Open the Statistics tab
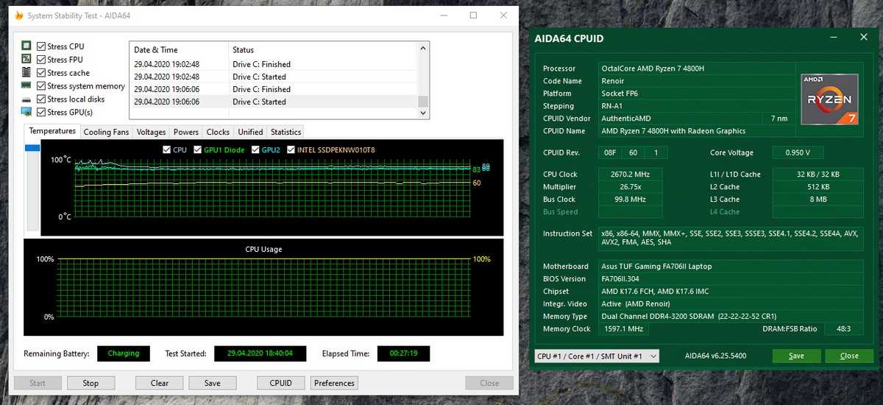 (x=286, y=132)
